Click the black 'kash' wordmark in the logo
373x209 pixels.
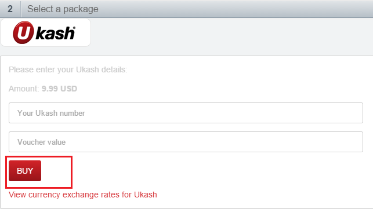pyautogui.click(x=55, y=33)
